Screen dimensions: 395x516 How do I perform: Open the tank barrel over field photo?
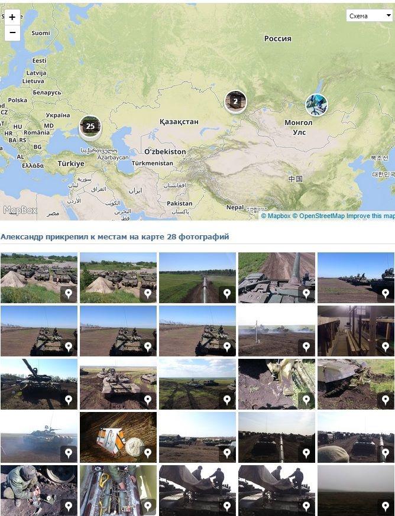tap(197, 278)
